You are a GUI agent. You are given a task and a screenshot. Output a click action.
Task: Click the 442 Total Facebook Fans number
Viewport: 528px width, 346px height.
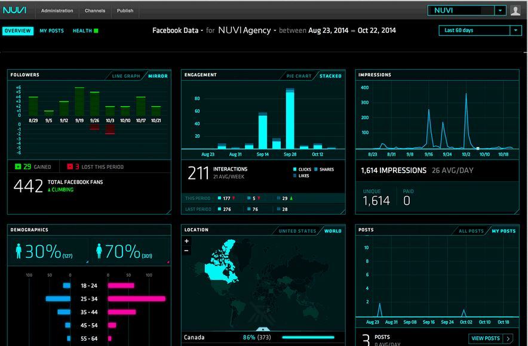[28, 186]
